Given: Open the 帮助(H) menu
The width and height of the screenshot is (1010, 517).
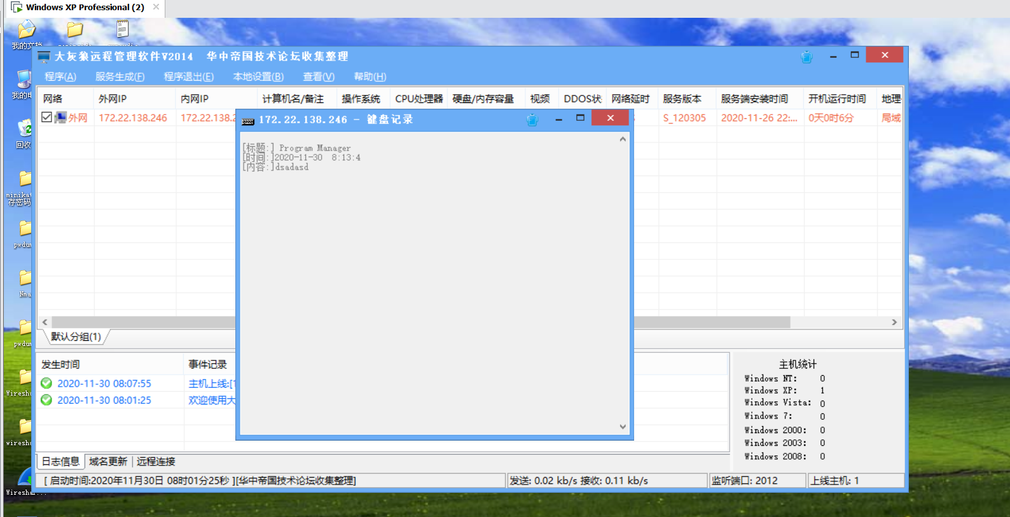Looking at the screenshot, I should (370, 77).
